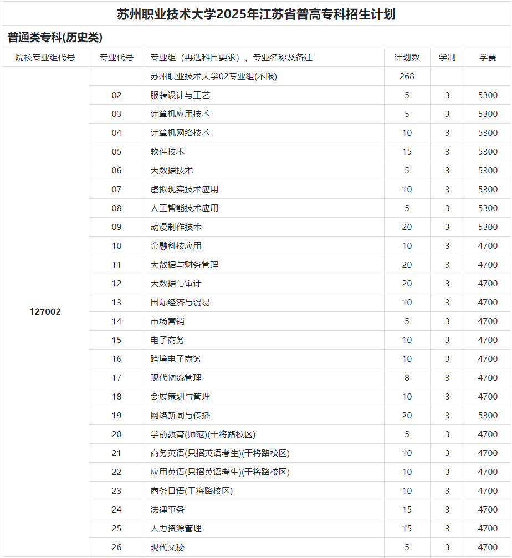The width and height of the screenshot is (512, 558).
Task: Click the 苏州职业技术大学02专业组(不限) row
Action: pos(213,76)
